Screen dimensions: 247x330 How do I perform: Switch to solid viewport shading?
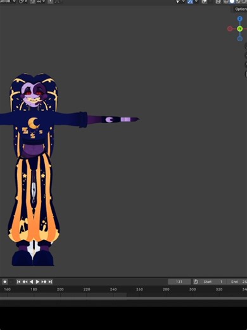[232, 1]
